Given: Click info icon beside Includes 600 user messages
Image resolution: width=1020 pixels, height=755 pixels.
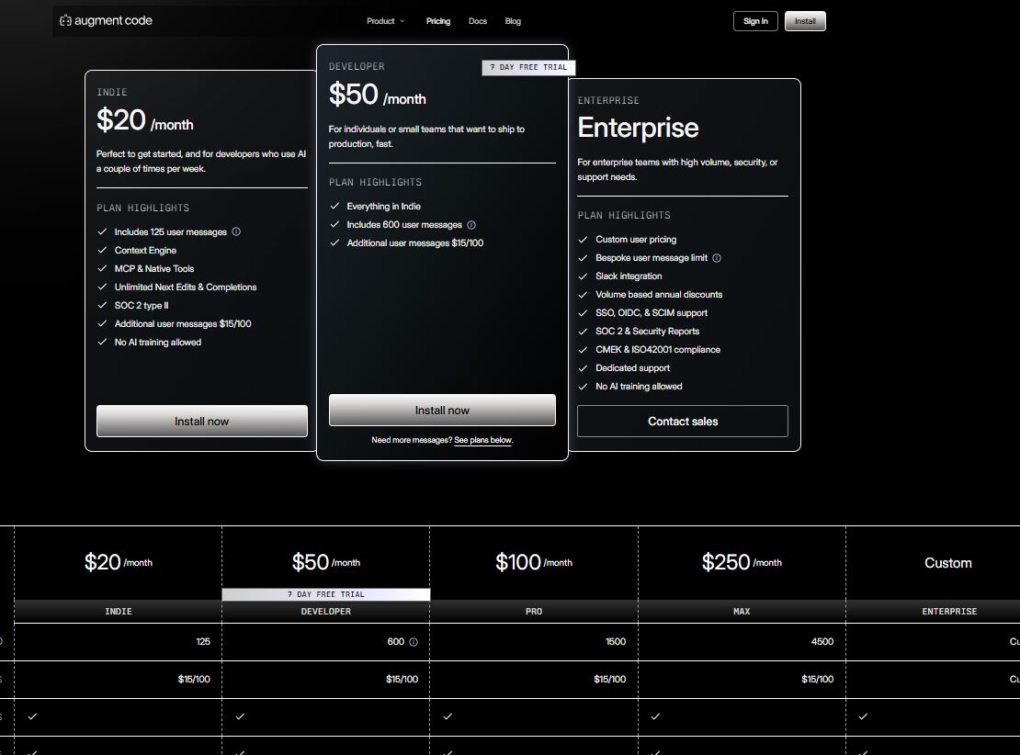Looking at the screenshot, I should [471, 225].
